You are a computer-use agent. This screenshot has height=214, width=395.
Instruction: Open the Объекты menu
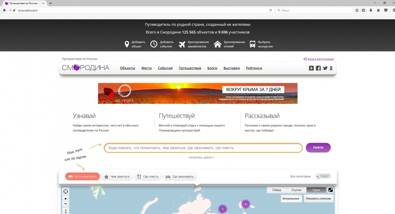(x=127, y=68)
